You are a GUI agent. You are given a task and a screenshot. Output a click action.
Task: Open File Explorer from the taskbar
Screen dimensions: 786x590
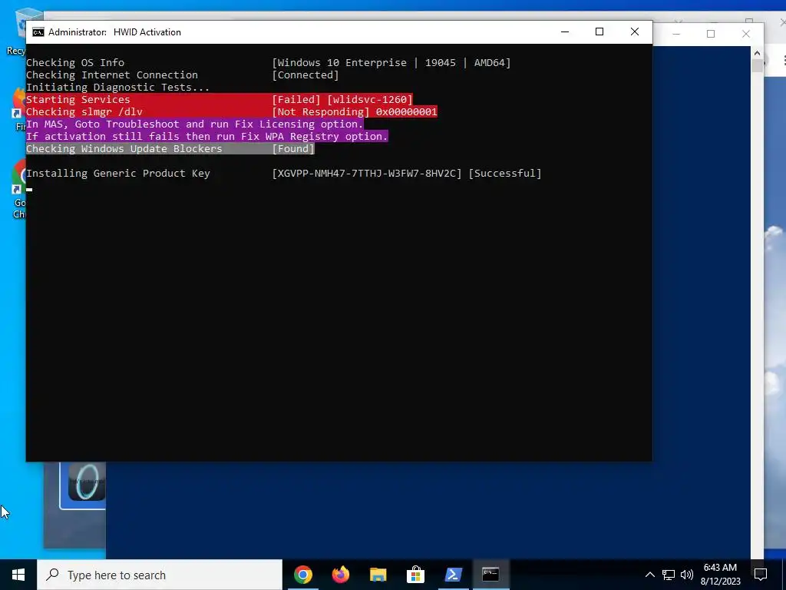[378, 575]
